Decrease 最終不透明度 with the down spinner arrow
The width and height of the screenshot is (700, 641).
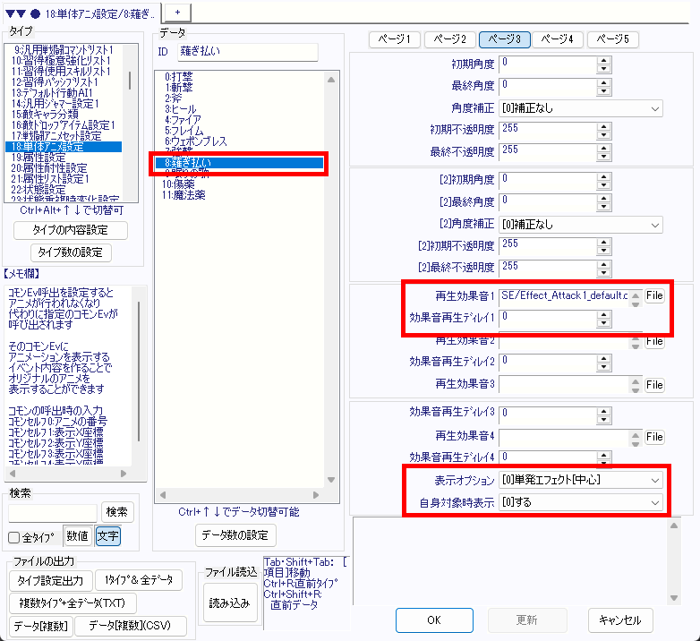pyautogui.click(x=603, y=155)
